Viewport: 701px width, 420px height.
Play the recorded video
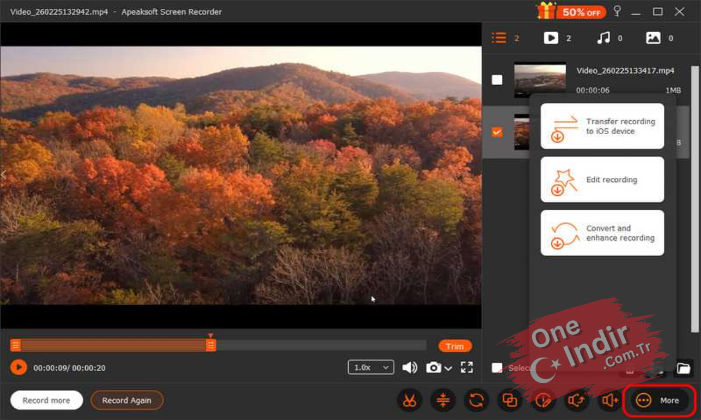[19, 367]
